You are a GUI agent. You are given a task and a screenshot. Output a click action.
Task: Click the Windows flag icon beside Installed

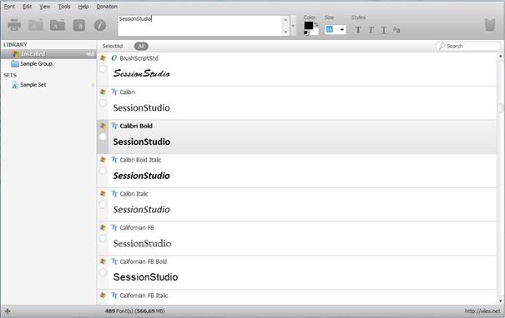16,54
